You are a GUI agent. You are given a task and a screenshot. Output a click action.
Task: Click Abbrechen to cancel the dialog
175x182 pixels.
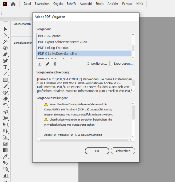point(123,151)
